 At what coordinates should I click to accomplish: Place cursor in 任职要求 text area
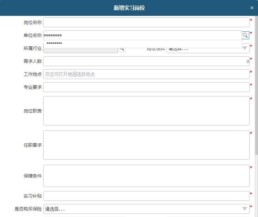click(x=146, y=145)
